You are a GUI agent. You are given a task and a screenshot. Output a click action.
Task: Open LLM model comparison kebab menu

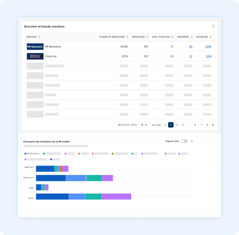point(192,141)
